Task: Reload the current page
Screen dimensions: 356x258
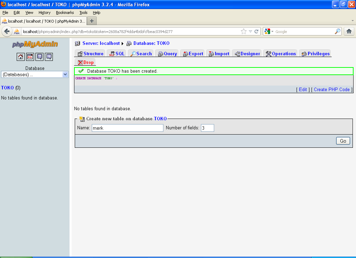Action: click(257, 31)
